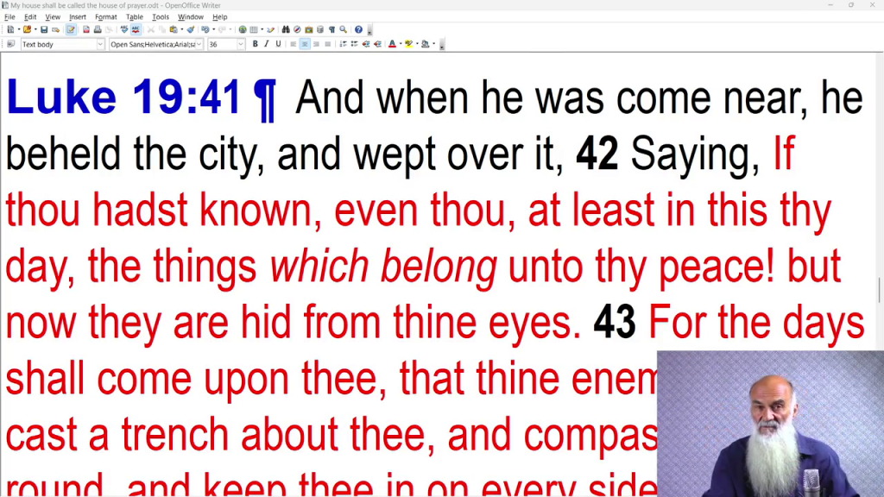The height and width of the screenshot is (497, 884).
Task: Toggle Underline formatting
Action: pyautogui.click(x=278, y=44)
